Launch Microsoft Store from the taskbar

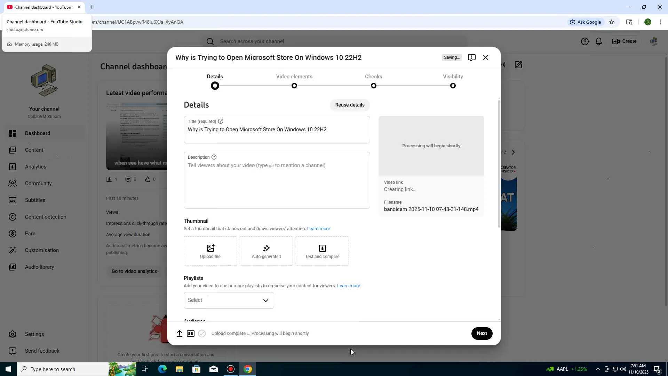point(196,369)
